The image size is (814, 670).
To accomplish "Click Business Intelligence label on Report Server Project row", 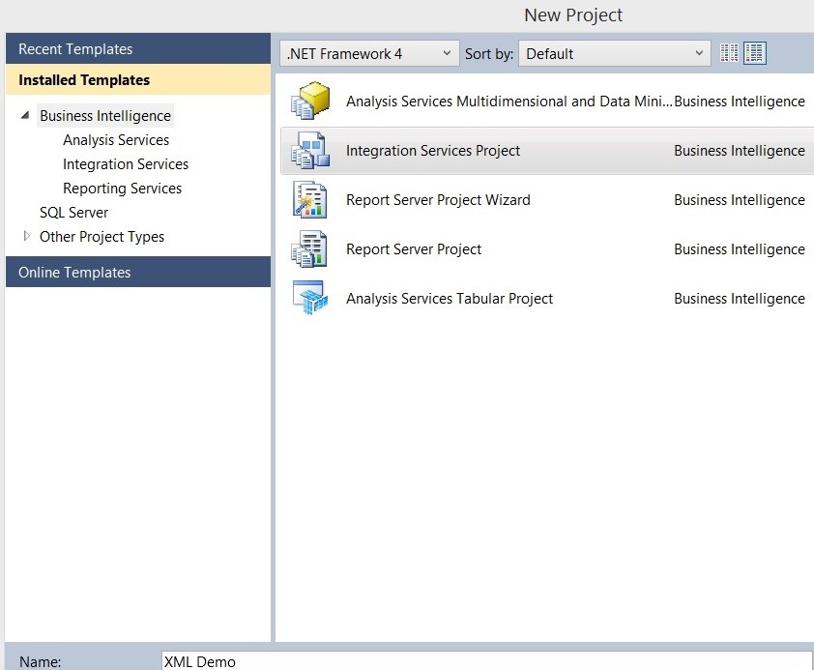I will [740, 249].
